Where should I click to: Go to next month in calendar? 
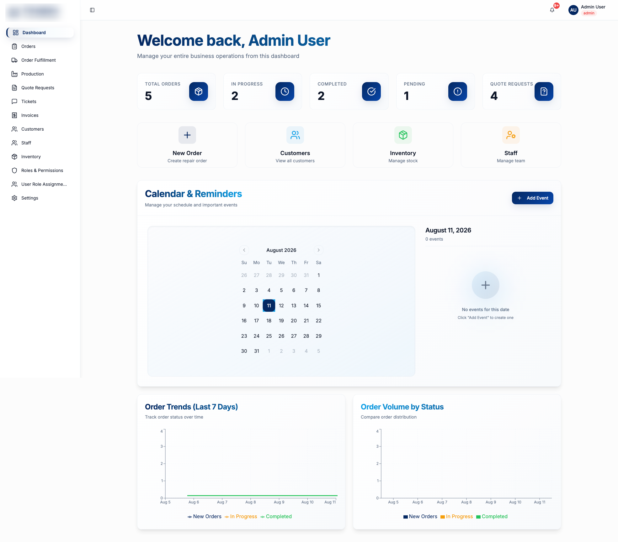[318, 250]
